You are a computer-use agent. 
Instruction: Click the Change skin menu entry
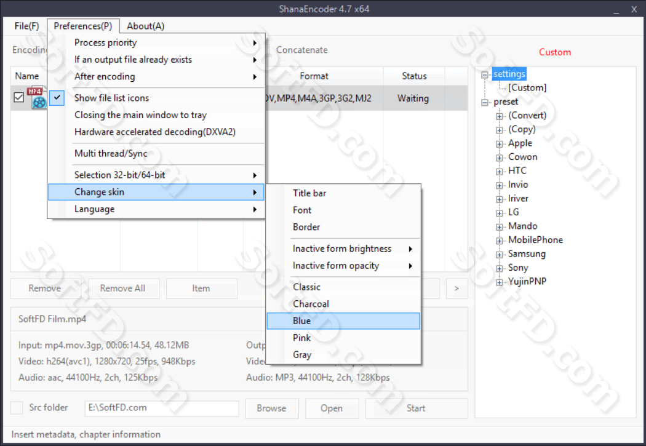click(156, 192)
